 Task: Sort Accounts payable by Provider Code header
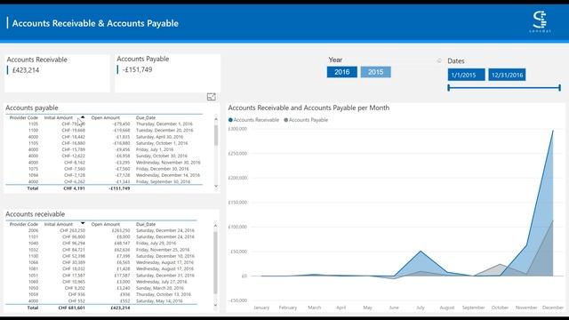coord(24,117)
